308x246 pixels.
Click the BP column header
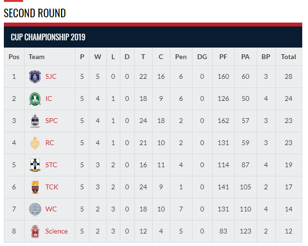[266, 57]
